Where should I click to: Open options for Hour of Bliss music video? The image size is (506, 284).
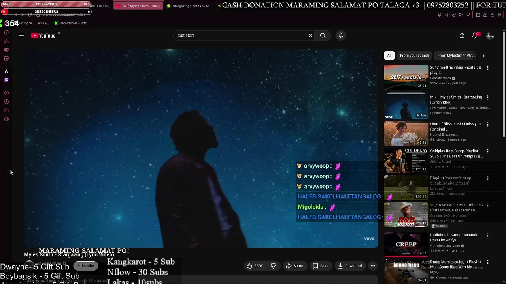click(488, 124)
